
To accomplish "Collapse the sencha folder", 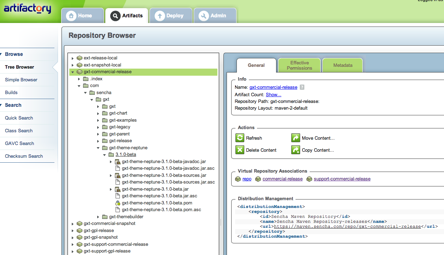I will (86, 93).
